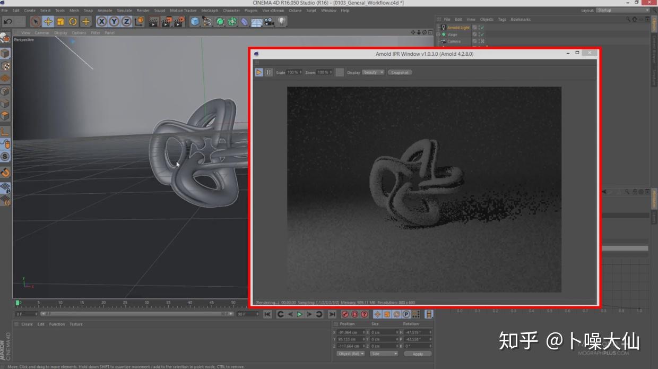The image size is (658, 369).
Task: Select the Move tool in the toolbar
Action: click(x=47, y=21)
